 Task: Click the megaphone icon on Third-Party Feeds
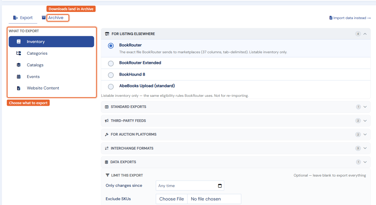click(x=107, y=121)
